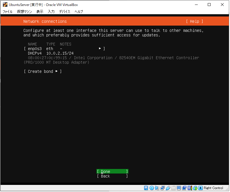Click the VirtualBox title bar app icon
The width and height of the screenshot is (230, 192).
pos(5,5)
